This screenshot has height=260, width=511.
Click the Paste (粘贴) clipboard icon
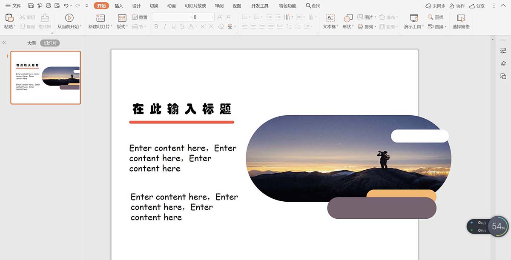[9, 18]
